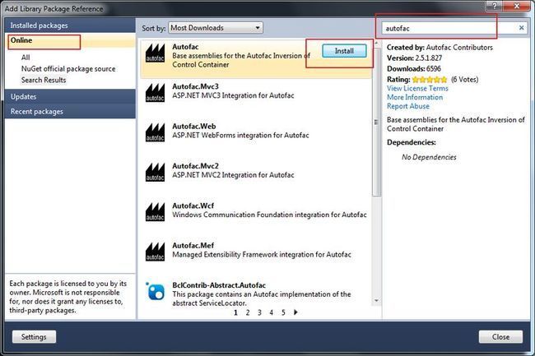
Task: Click the BclContrib-Abstract.Autofac NuGet icon
Action: click(156, 291)
